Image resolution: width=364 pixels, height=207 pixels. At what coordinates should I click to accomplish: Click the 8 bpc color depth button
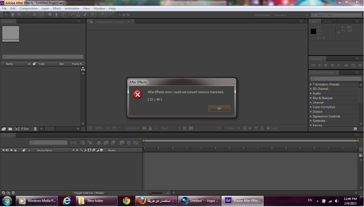coord(25,129)
